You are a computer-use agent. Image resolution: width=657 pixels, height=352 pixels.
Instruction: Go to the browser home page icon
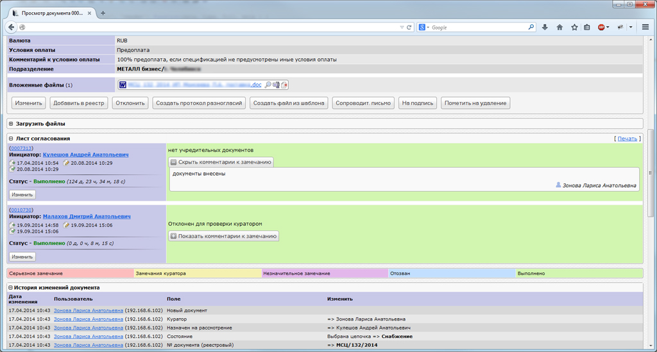[x=559, y=27]
